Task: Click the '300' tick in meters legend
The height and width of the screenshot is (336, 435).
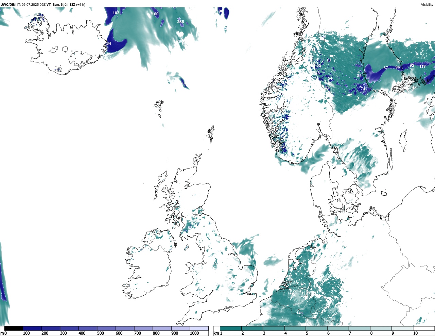Action: [63, 333]
